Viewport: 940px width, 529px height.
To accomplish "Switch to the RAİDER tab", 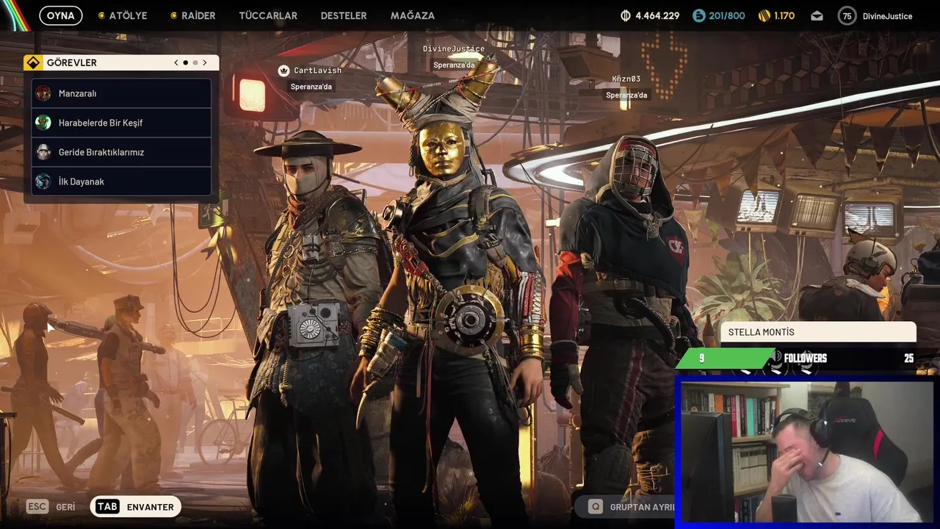I will tap(198, 15).
